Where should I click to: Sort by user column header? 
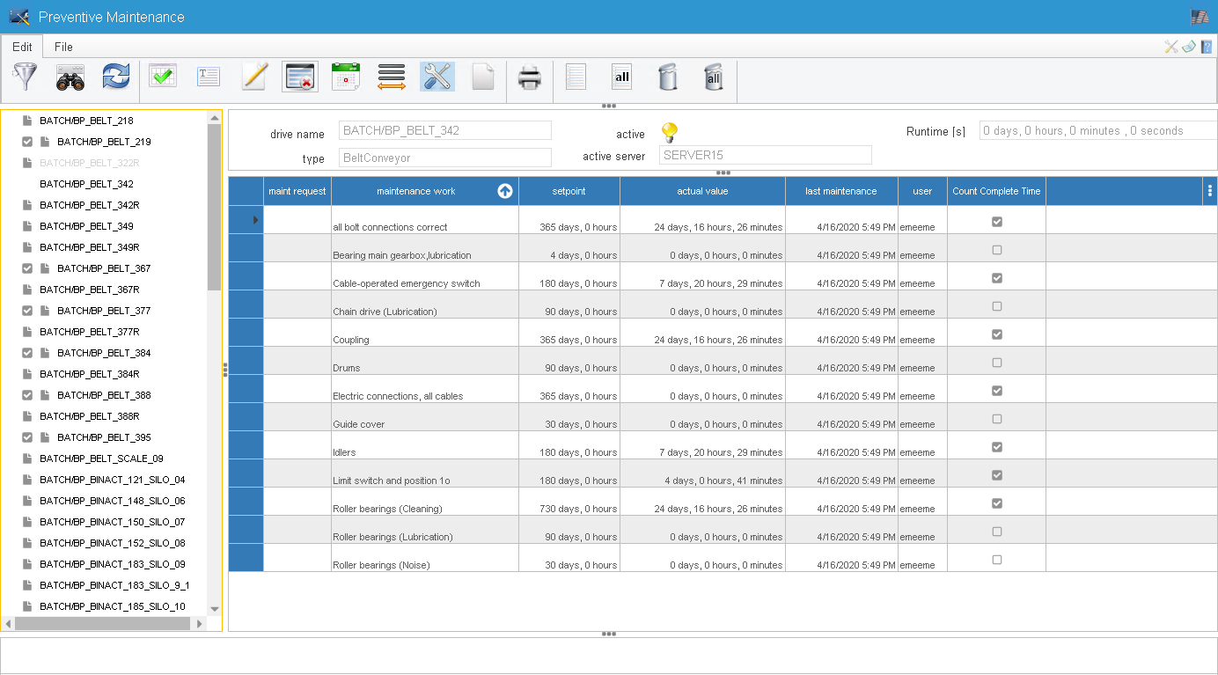[922, 191]
